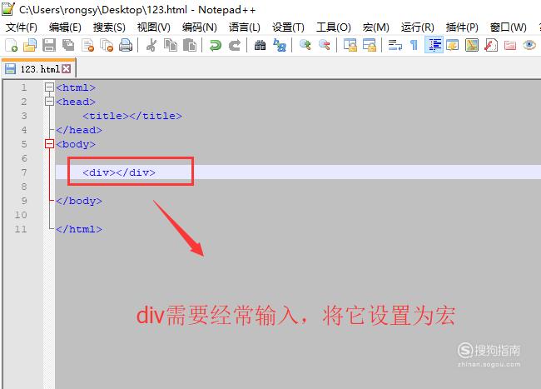Collapse the body fold on line 5
541x389 pixels.
pos(49,143)
